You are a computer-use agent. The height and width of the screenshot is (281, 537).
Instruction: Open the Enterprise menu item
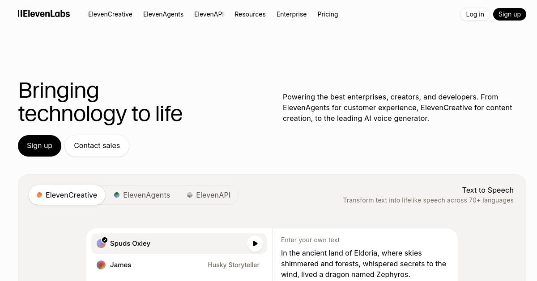pos(291,14)
